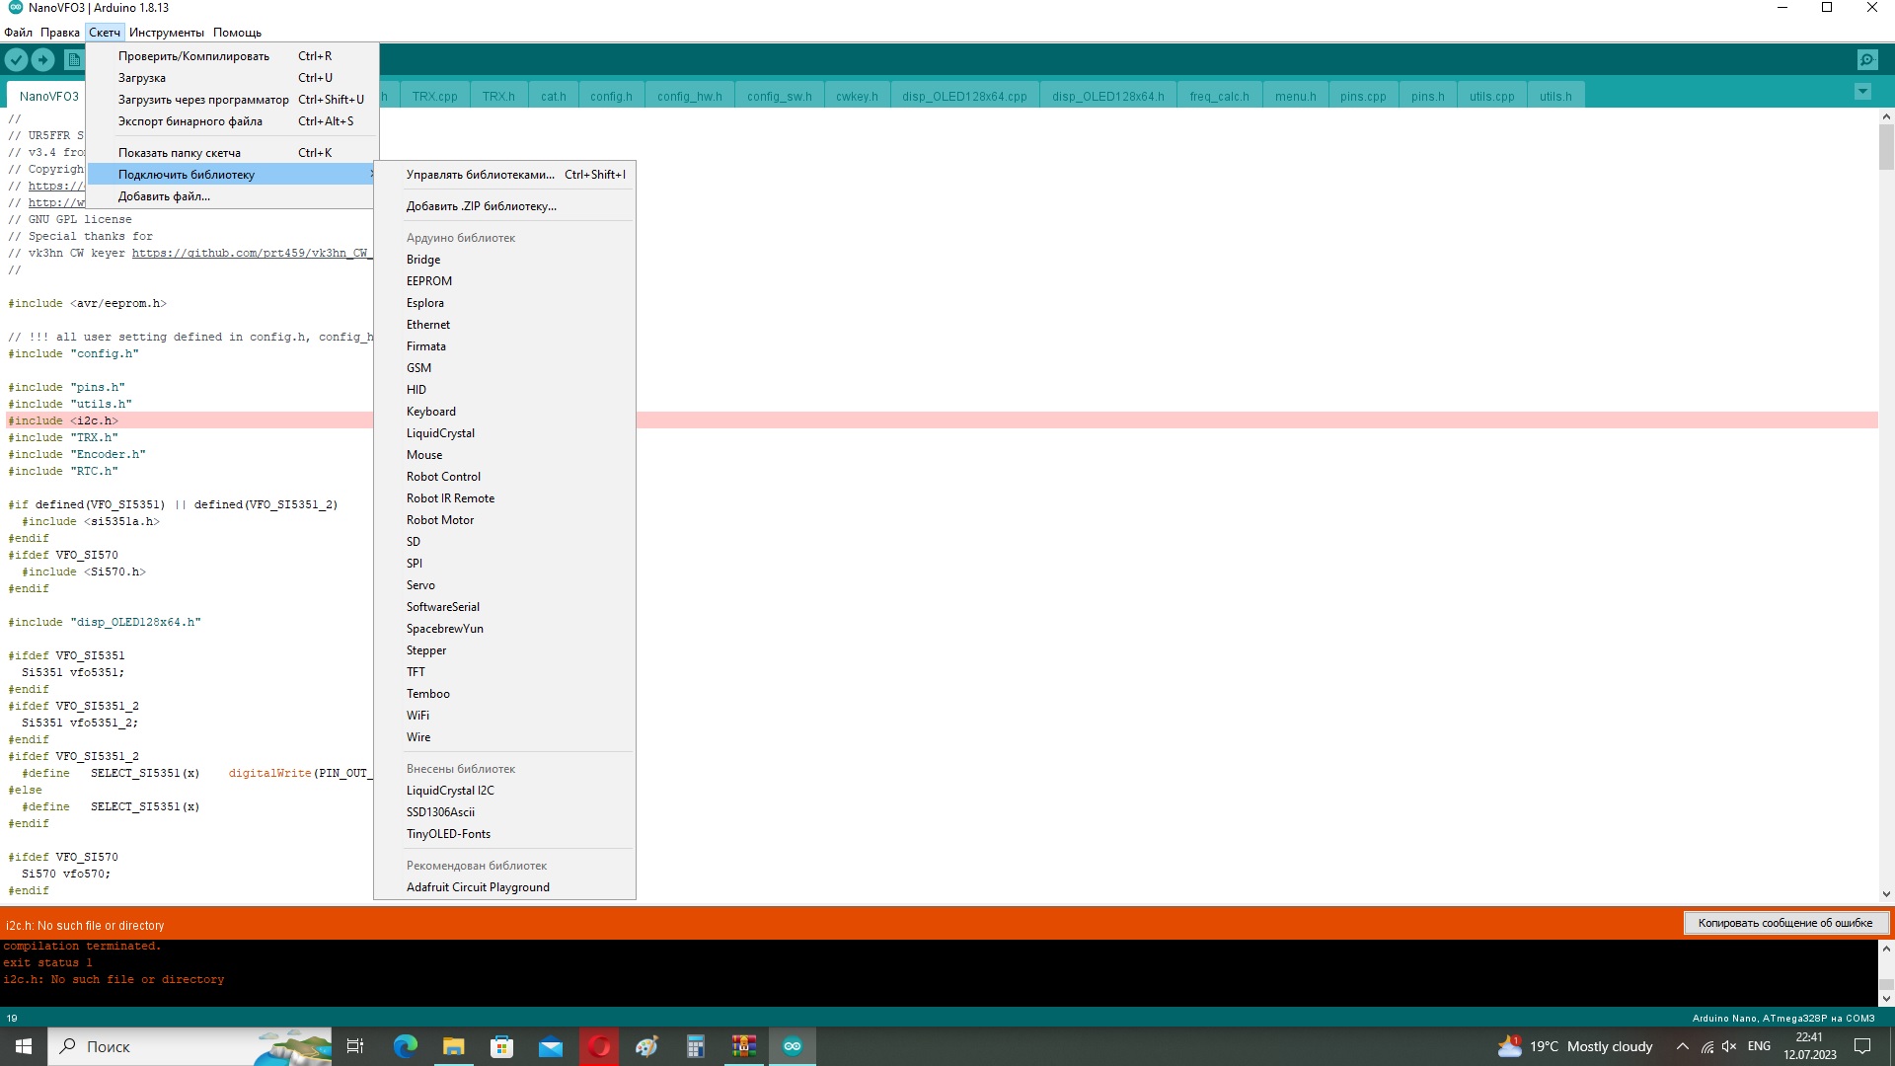Click the Verify checkmark toolbar icon

point(16,60)
